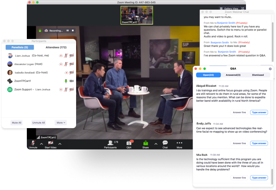The image size is (276, 190).
Task: Switch to Open(22) questions tab
Action: pos(208,75)
